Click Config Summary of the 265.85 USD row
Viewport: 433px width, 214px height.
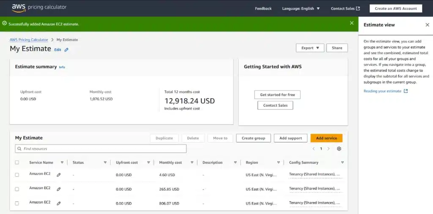[x=315, y=189]
